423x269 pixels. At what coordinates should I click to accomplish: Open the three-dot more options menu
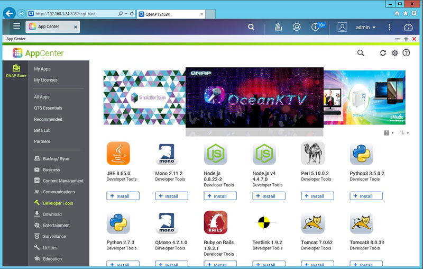[x=389, y=27]
